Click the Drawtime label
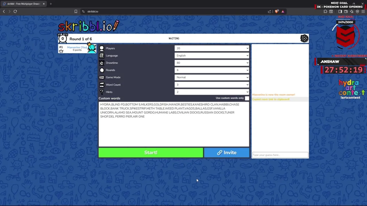This screenshot has height=206, width=367. [x=112, y=63]
